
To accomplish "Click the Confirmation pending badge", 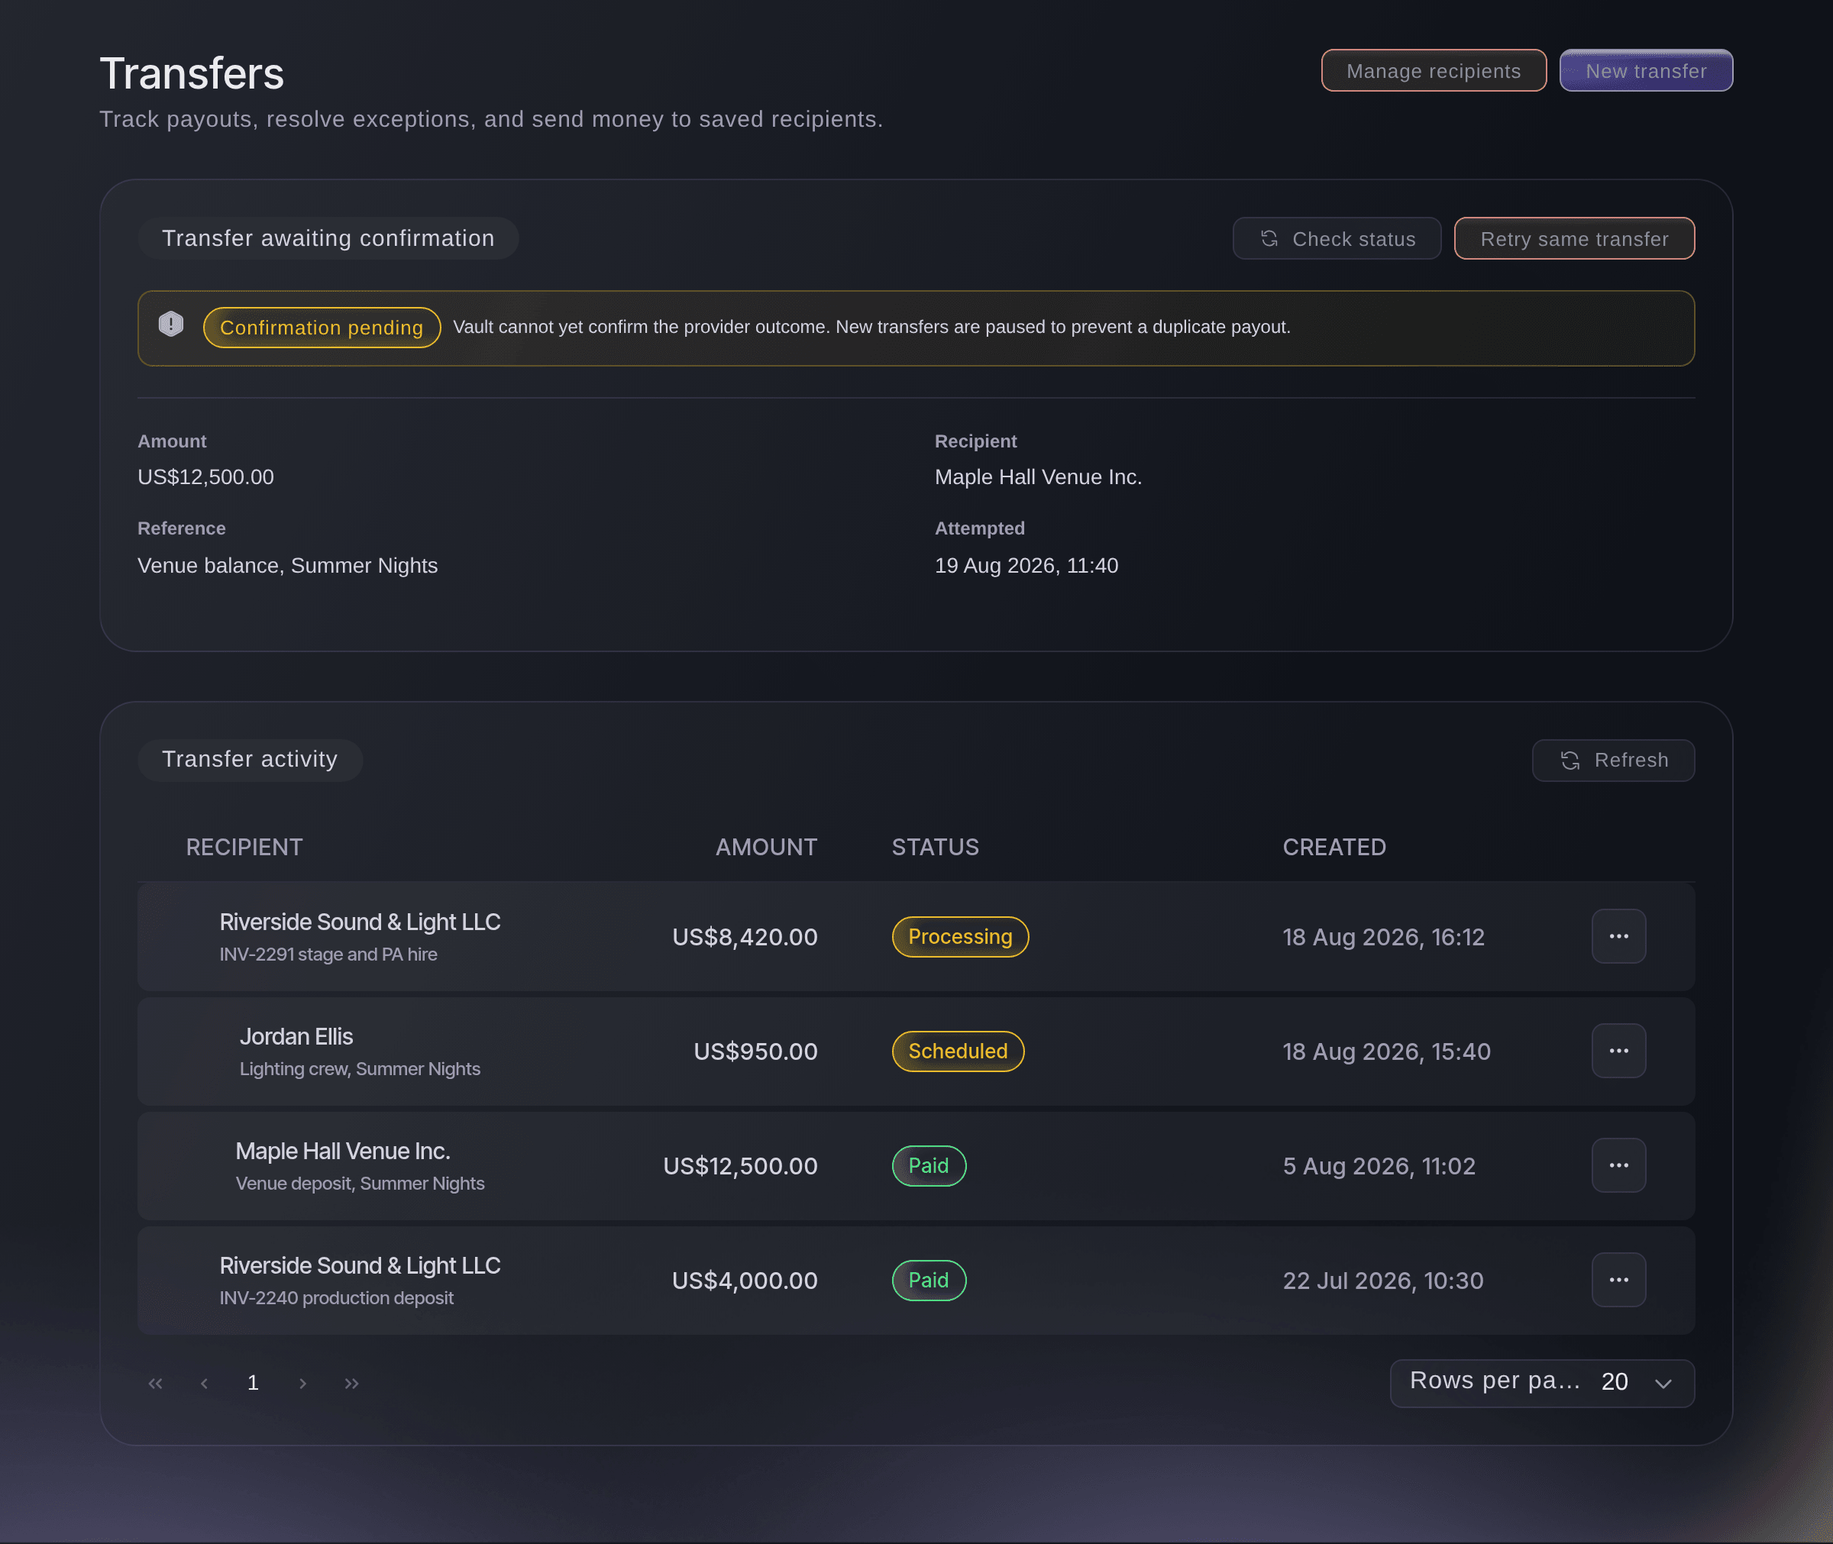I will (322, 328).
